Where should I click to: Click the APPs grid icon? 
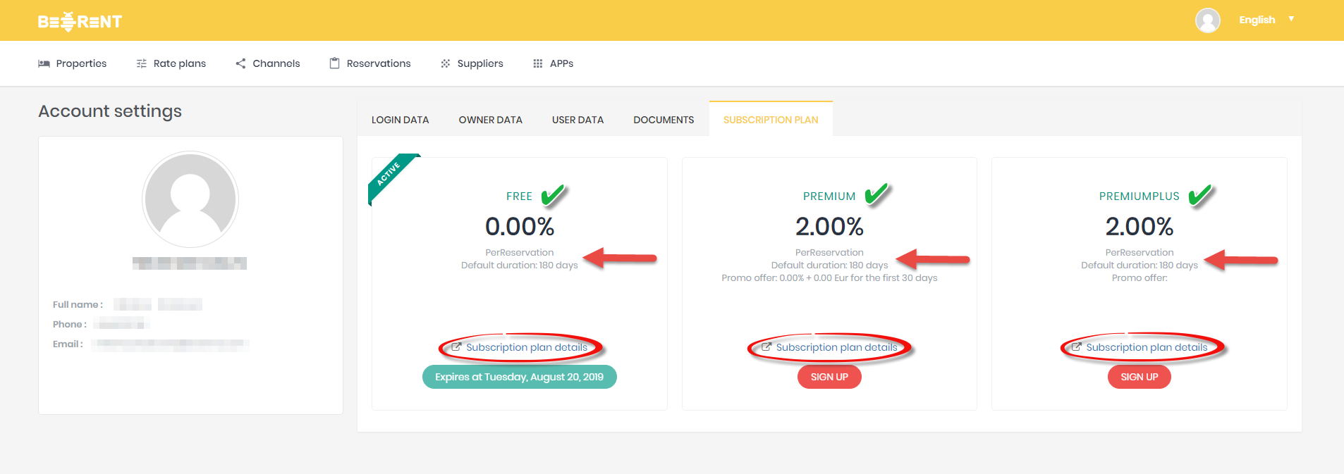[x=537, y=63]
